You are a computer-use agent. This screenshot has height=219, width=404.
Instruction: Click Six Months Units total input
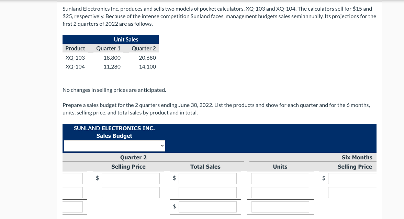point(280,207)
